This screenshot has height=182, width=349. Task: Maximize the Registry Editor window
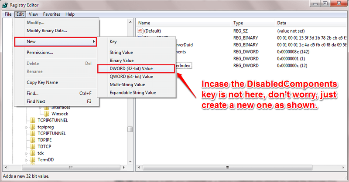pos(325,3)
